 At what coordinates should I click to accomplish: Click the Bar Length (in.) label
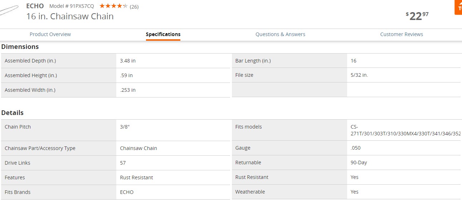pyautogui.click(x=253, y=61)
